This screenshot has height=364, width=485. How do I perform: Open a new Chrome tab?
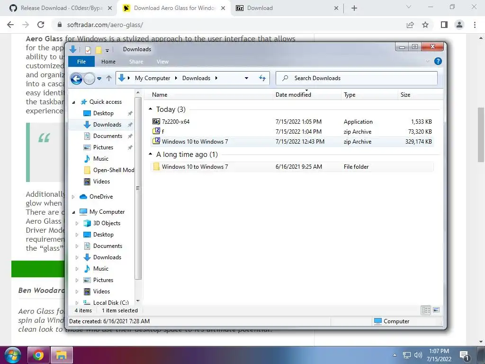coord(354,9)
